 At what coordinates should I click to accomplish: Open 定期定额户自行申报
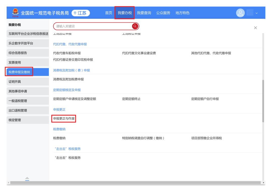pos(205,99)
